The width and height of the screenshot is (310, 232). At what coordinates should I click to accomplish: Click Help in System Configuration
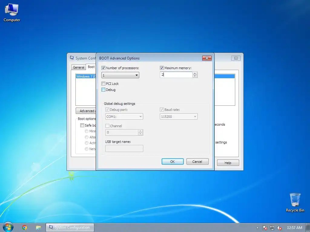pos(228,163)
